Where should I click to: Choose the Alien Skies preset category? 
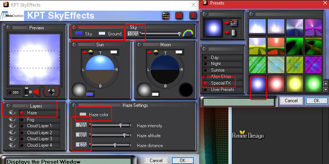(x=222, y=77)
